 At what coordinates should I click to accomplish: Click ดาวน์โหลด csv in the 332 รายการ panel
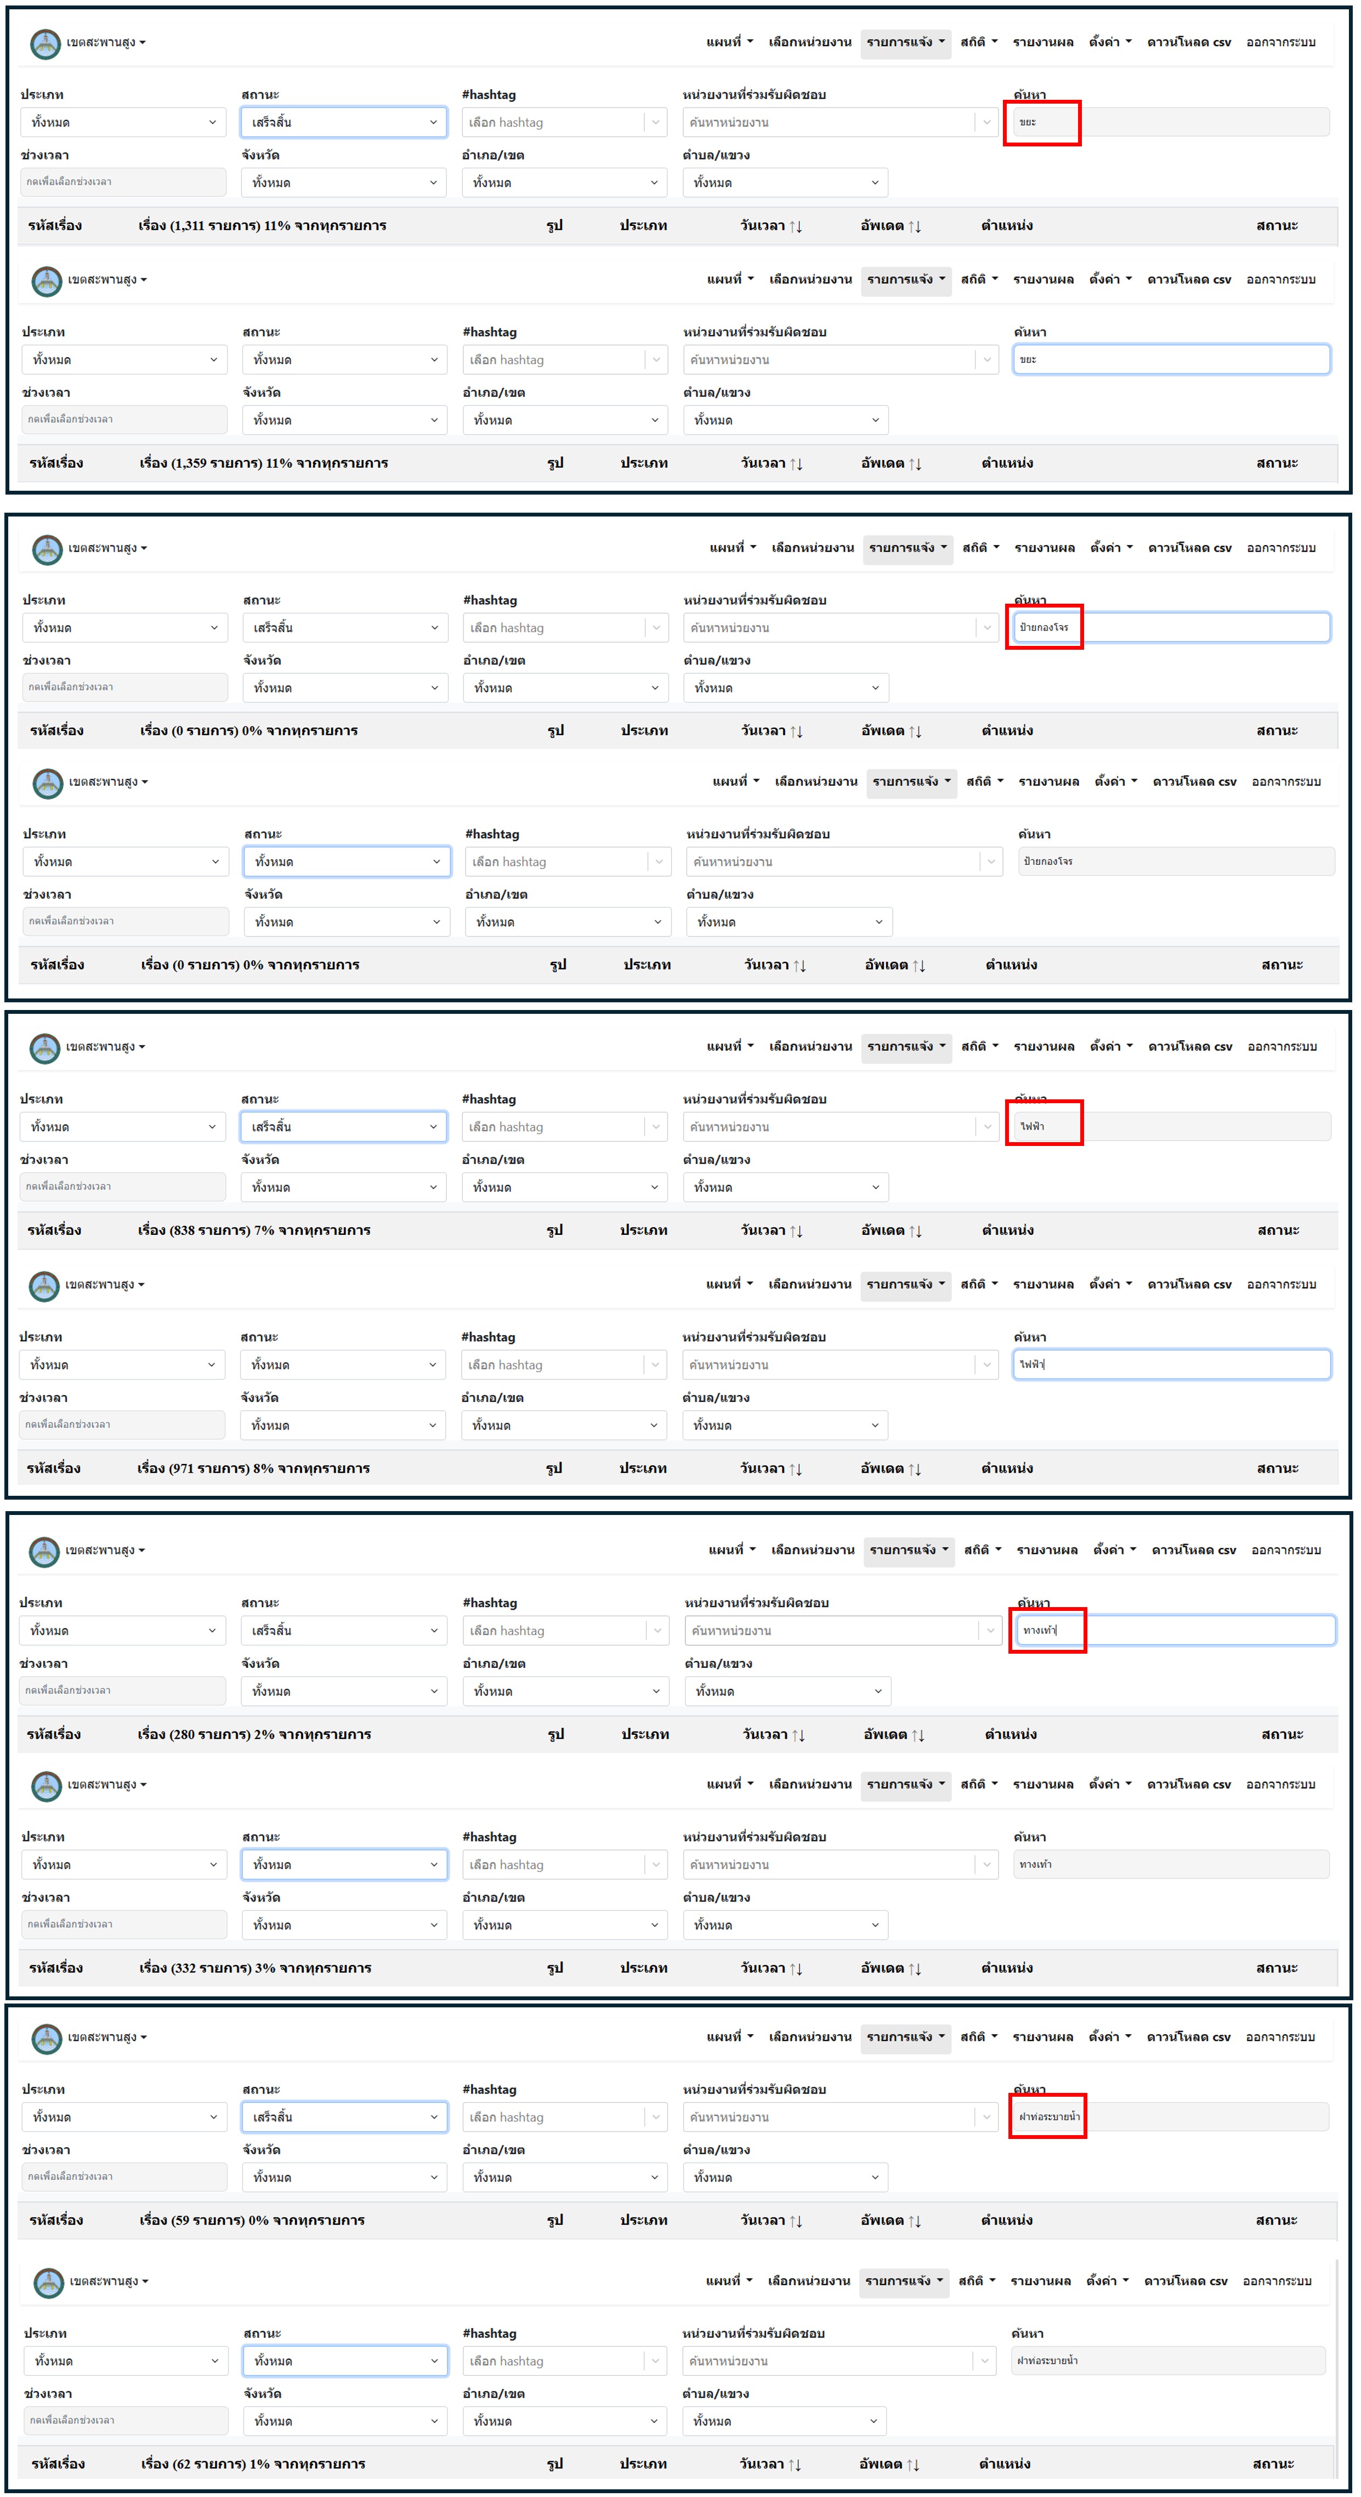pos(1188,1784)
